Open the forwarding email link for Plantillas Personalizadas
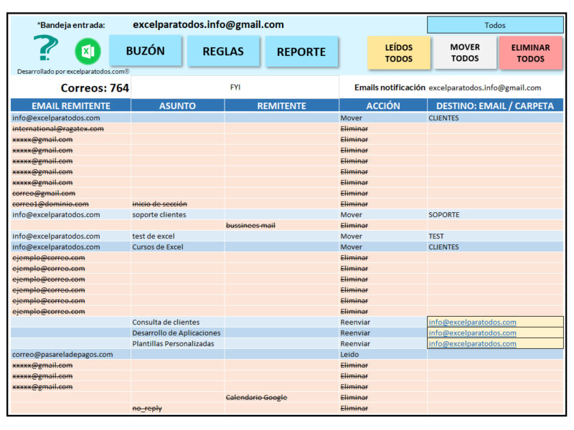The width and height of the screenshot is (574, 430). (x=472, y=344)
